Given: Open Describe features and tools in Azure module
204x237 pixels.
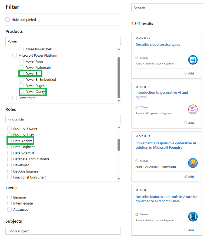Looking at the screenshot, I should (x=166, y=199).
